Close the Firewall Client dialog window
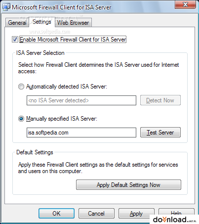Image resolution: width=199 pixels, height=224 pixels. [185, 4]
